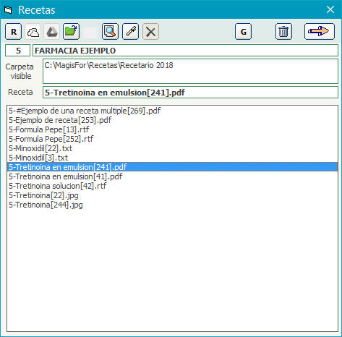Screen dimensions: 342x337
Task: Click the Carpeta visible path field
Action: coord(190,72)
